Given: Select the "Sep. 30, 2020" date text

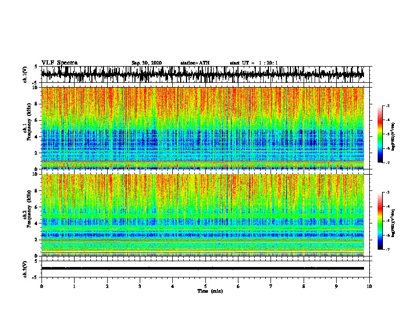Looking at the screenshot, I should tap(147, 63).
